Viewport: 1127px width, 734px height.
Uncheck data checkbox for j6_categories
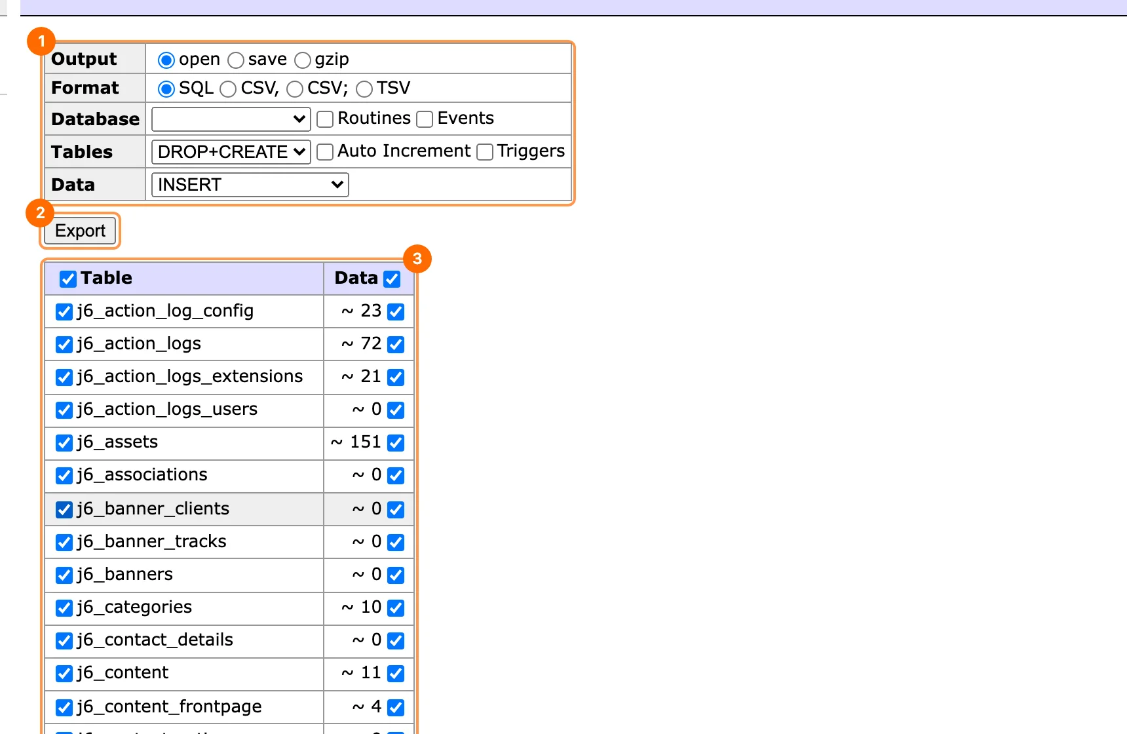click(x=396, y=608)
